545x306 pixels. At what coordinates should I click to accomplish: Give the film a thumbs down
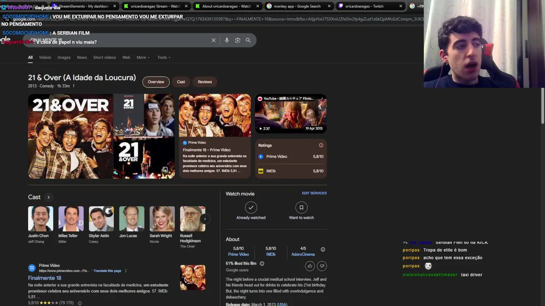pos(322,266)
